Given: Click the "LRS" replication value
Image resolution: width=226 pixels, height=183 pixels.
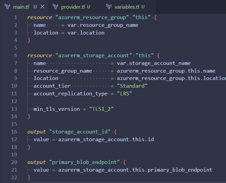Looking at the screenshot, I should tap(125, 94).
